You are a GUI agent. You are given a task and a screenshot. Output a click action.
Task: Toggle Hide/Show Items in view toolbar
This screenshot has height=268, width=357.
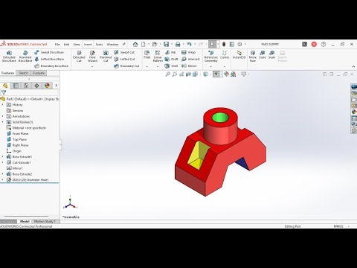click(x=216, y=74)
